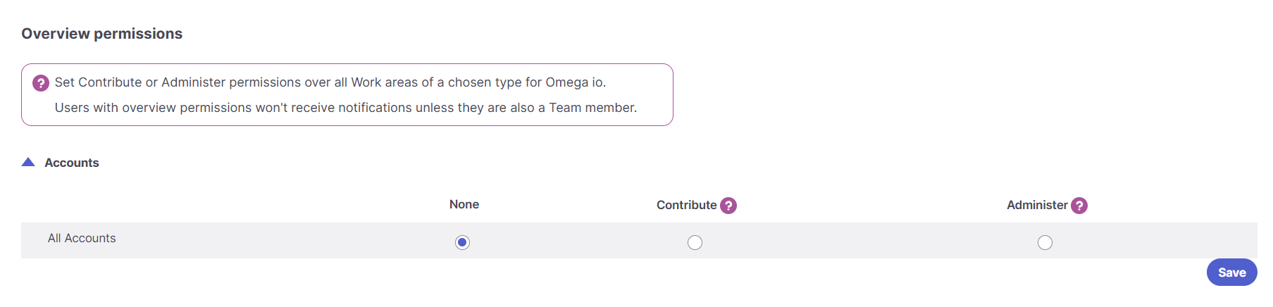Click the Accounts section label
Screen dimensions: 1273x307
(72, 163)
